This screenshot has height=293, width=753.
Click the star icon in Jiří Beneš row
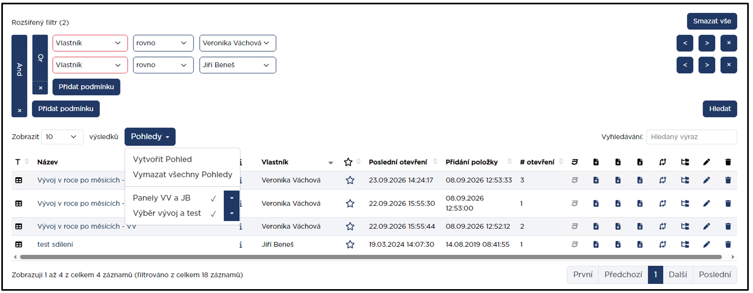click(x=350, y=244)
